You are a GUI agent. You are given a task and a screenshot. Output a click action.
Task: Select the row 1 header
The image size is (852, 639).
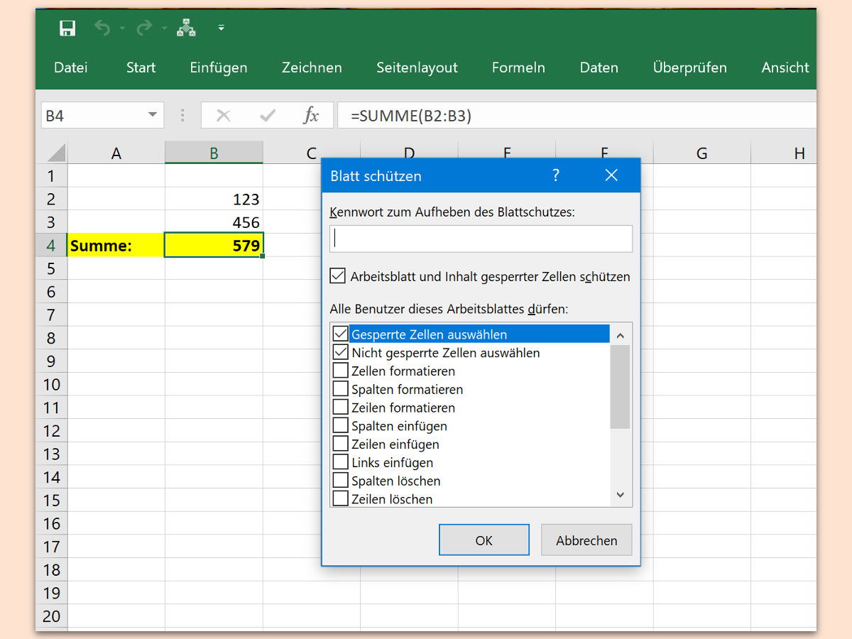pyautogui.click(x=51, y=175)
